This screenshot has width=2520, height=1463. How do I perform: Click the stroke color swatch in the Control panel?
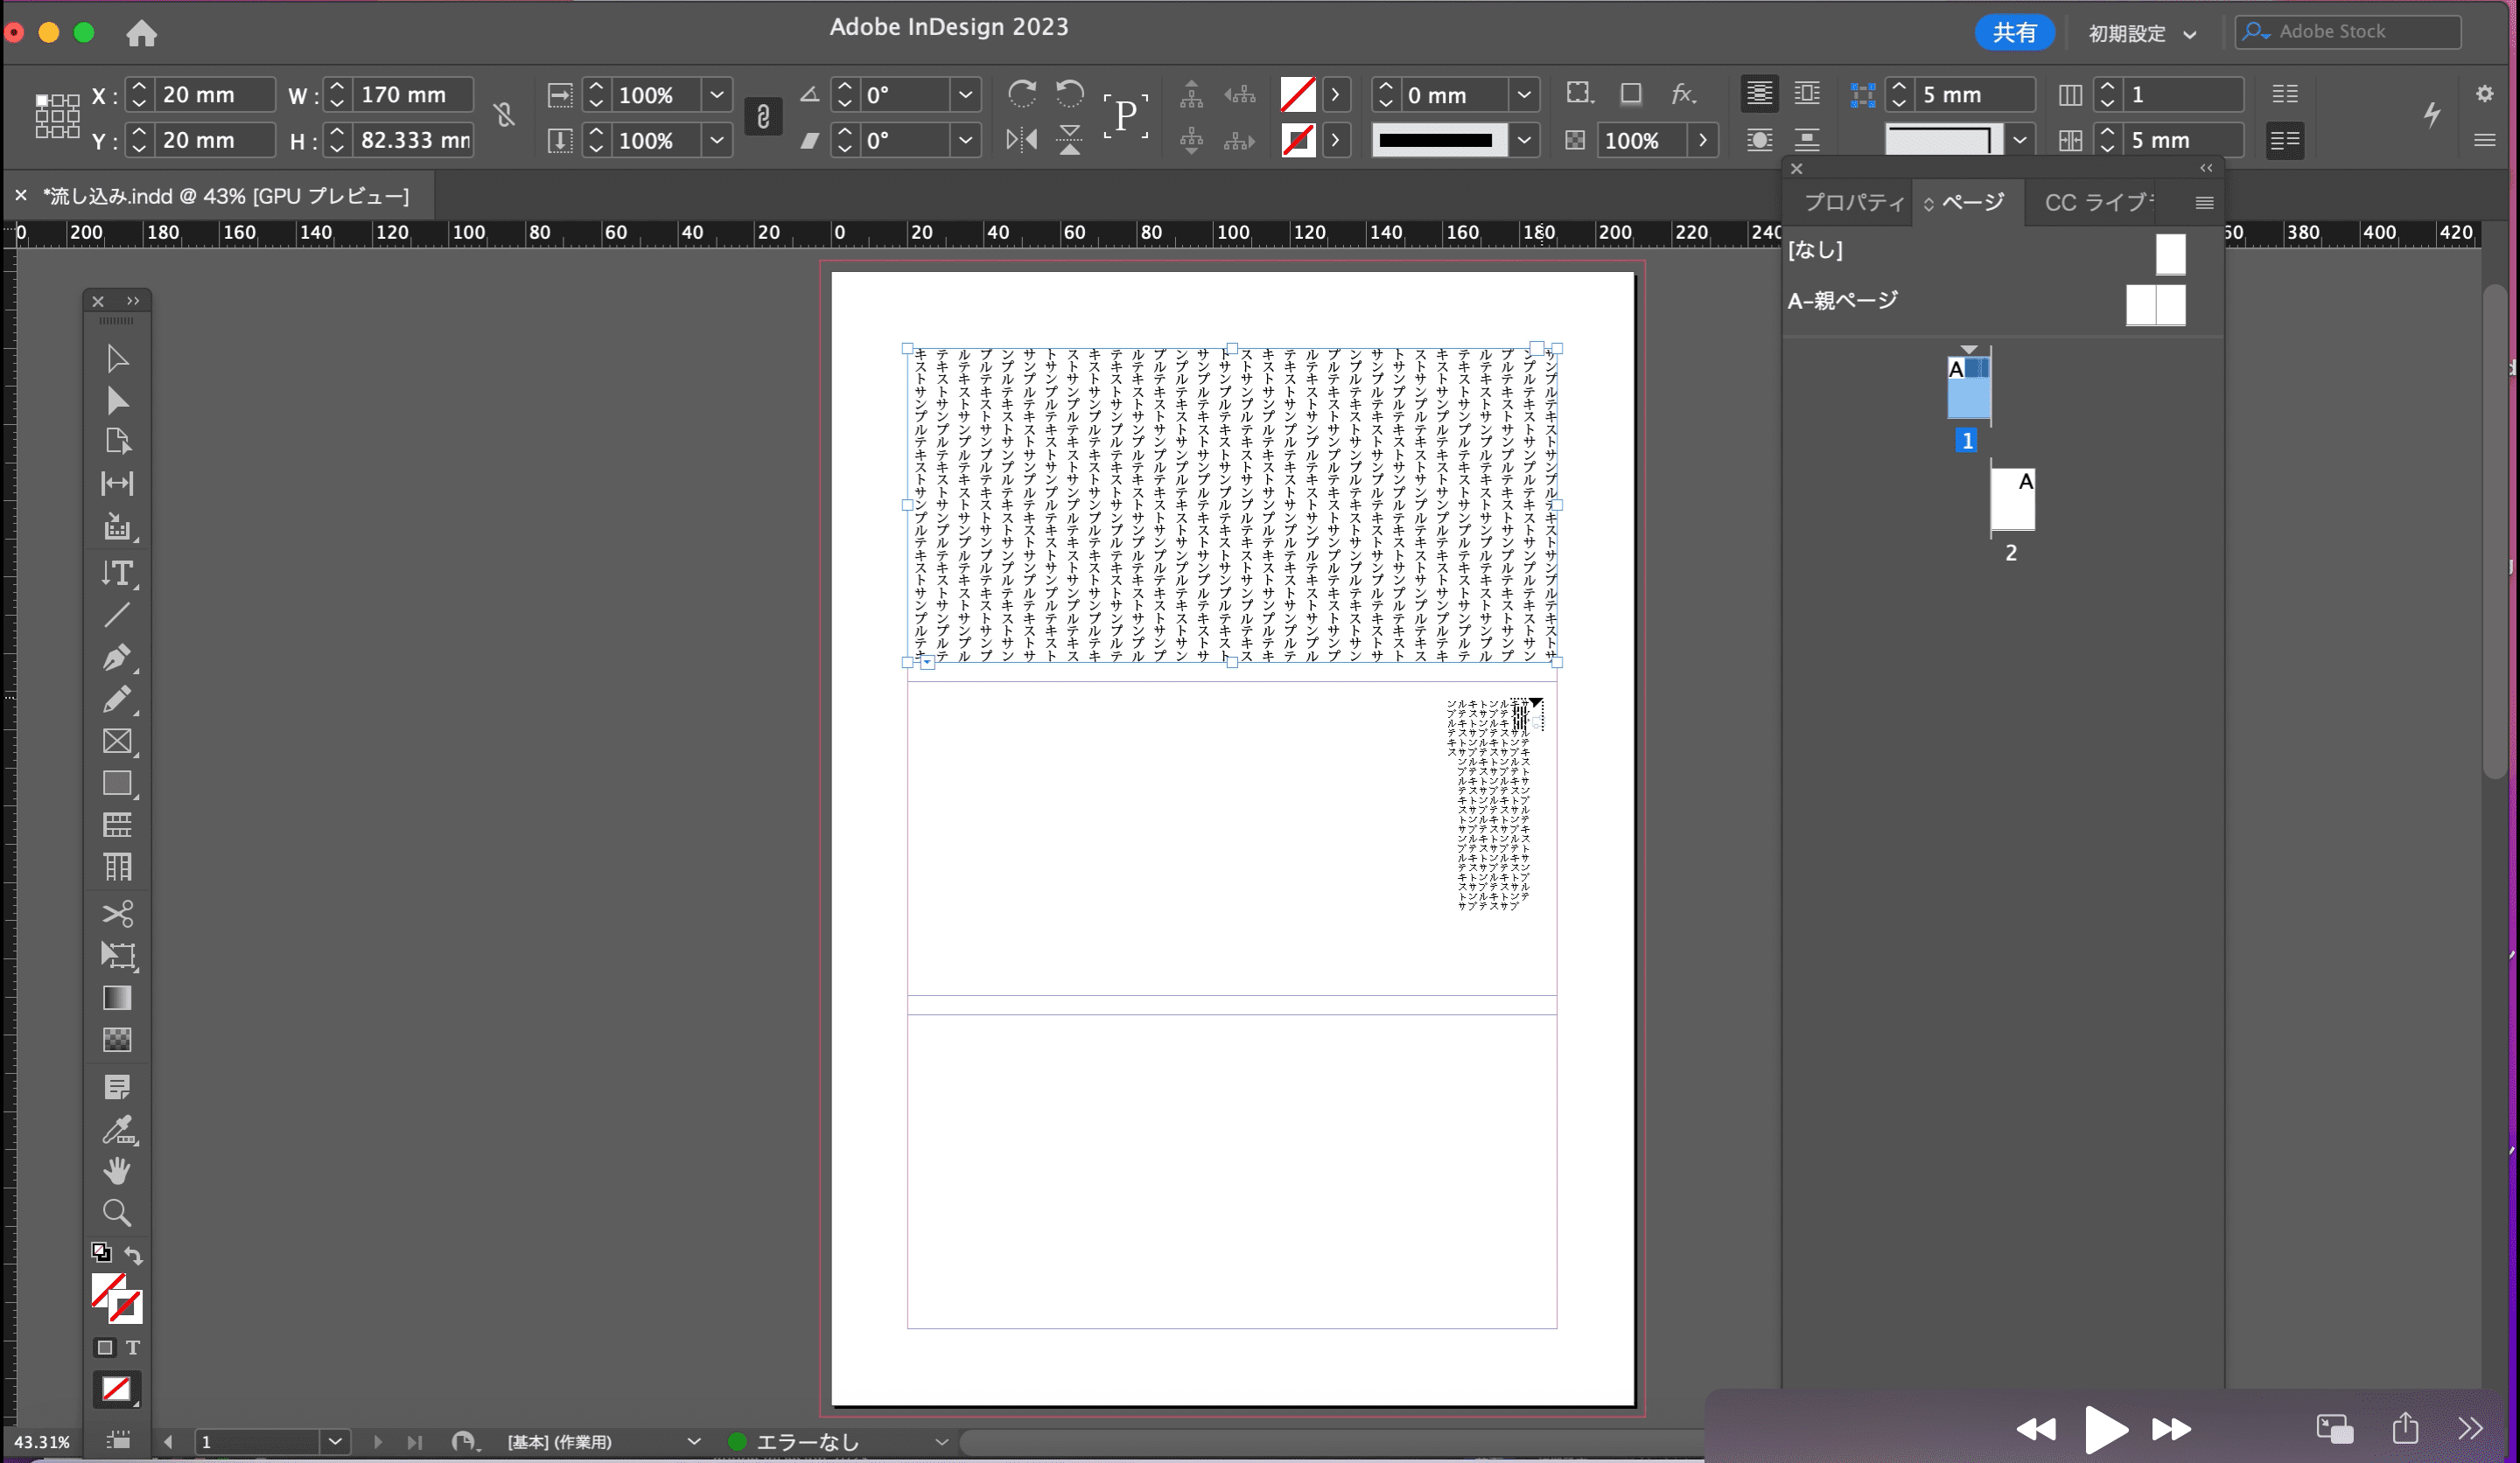[x=1297, y=140]
